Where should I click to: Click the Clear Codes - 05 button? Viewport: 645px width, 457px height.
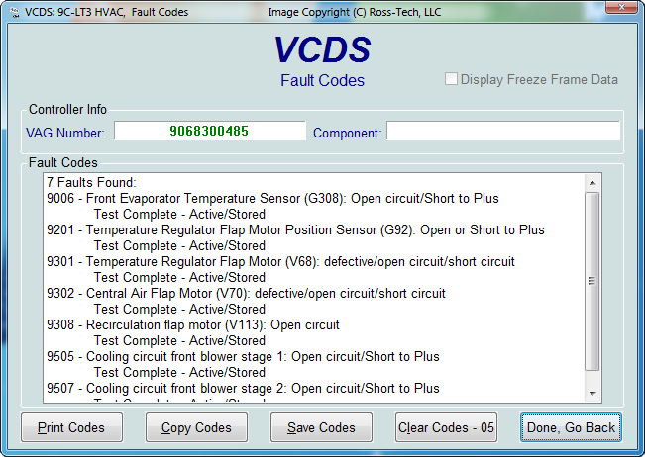pyautogui.click(x=446, y=427)
